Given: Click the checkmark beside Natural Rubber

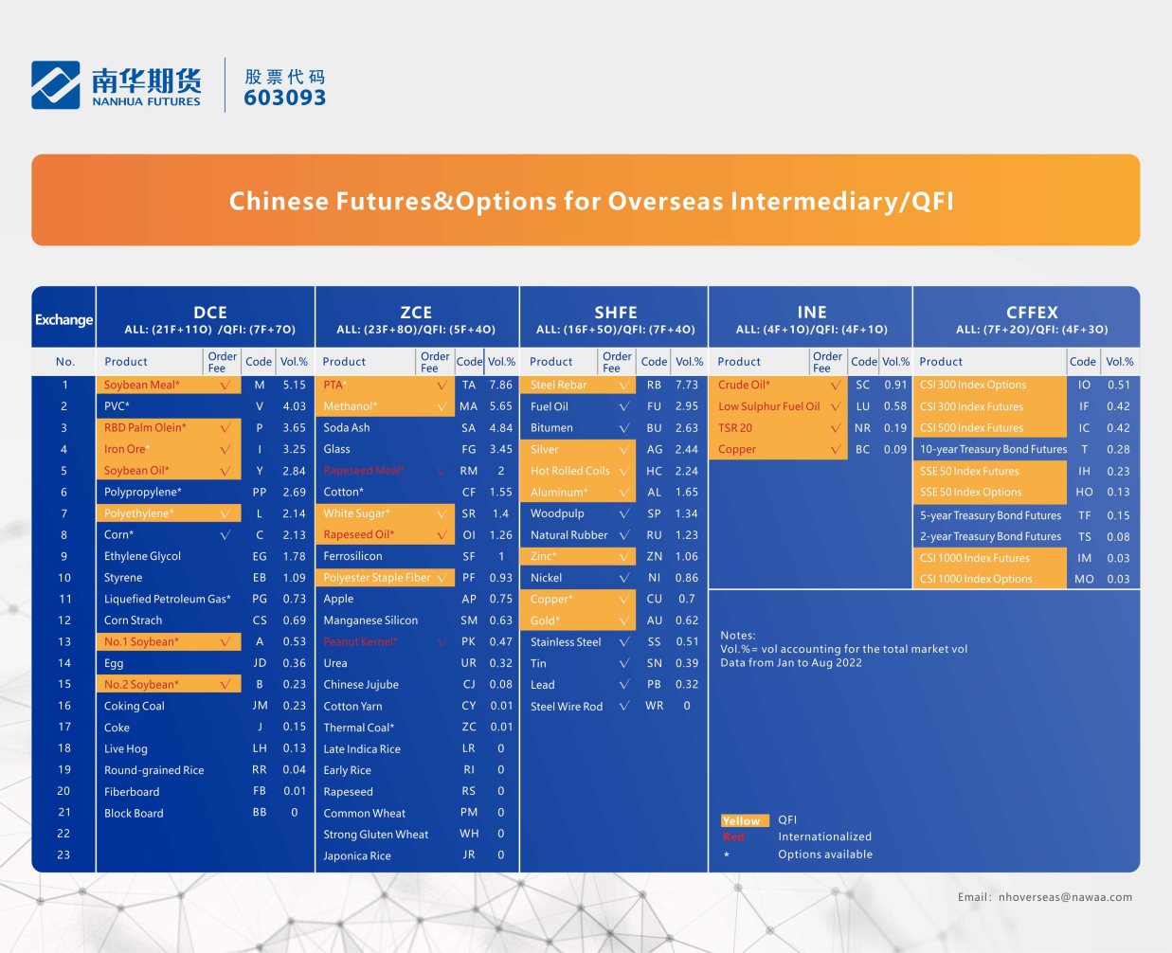Looking at the screenshot, I should [623, 535].
